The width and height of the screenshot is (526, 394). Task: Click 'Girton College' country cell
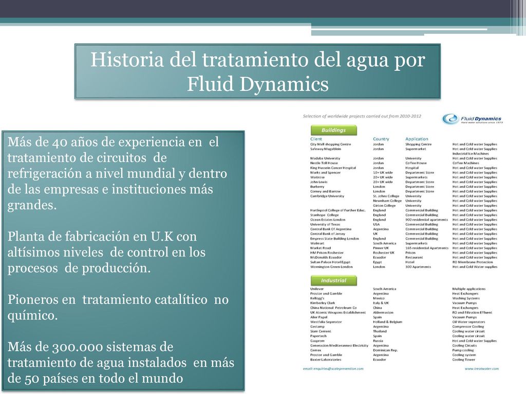384,205
